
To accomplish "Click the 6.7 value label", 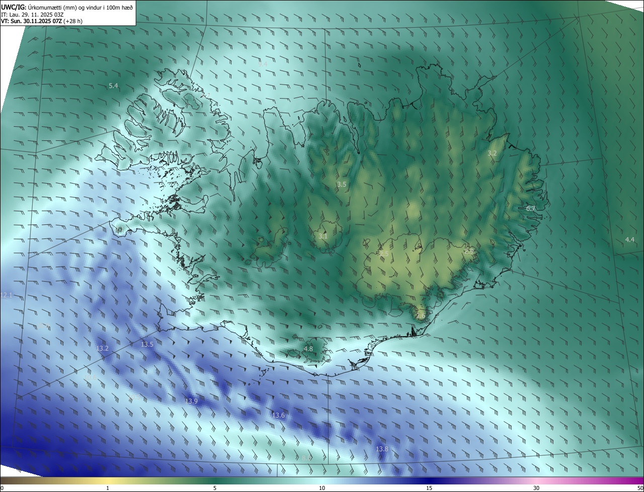I will point(531,208).
